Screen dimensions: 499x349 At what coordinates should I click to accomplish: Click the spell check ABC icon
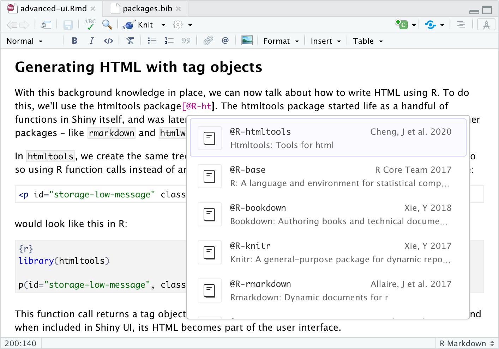pyautogui.click(x=90, y=24)
